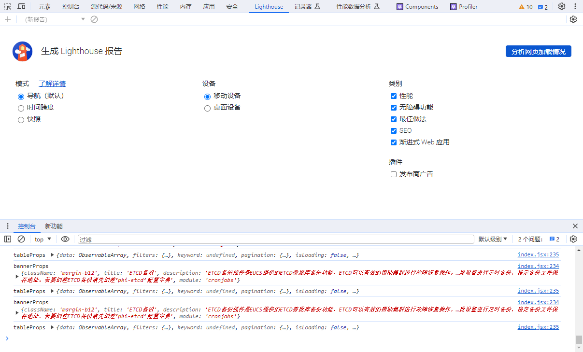Select the 控制台 drawer tab
The height and width of the screenshot is (352, 583).
click(x=27, y=226)
